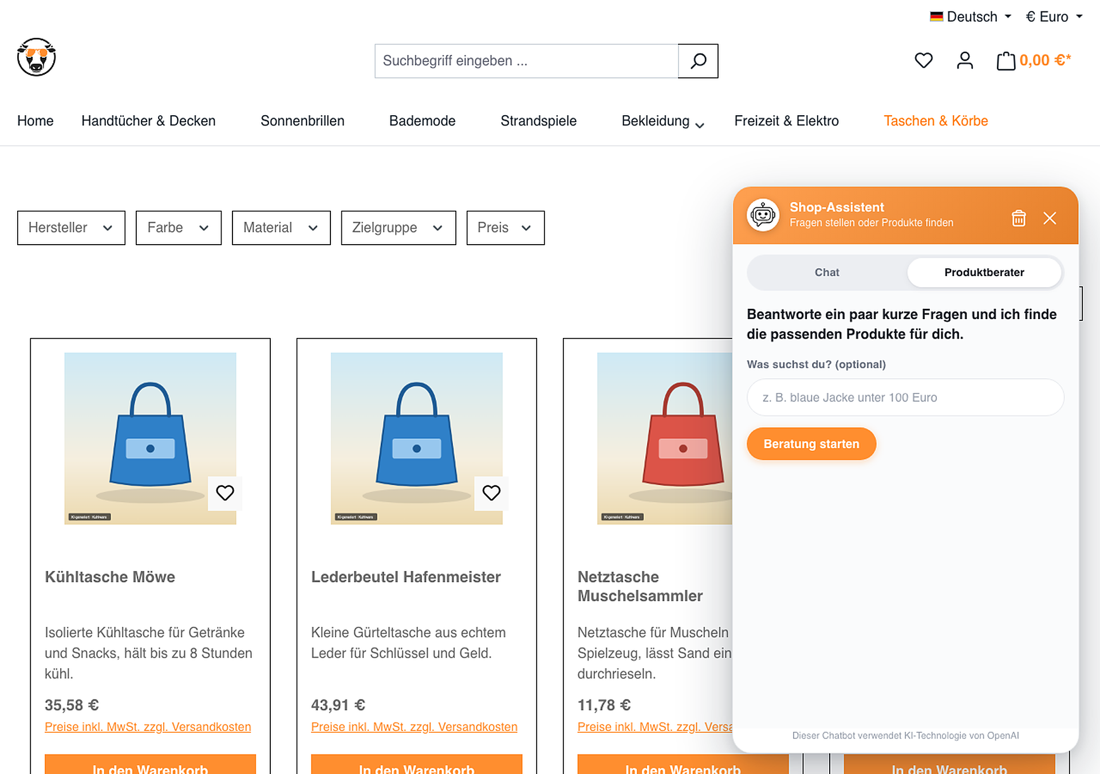Screen dimensions: 1100x774
Task: Click the magnifier search icon
Action: click(x=697, y=61)
